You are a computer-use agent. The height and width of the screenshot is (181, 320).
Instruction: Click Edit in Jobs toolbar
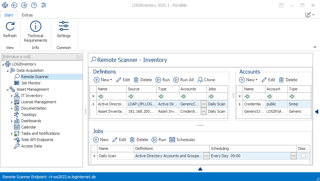click(x=119, y=140)
